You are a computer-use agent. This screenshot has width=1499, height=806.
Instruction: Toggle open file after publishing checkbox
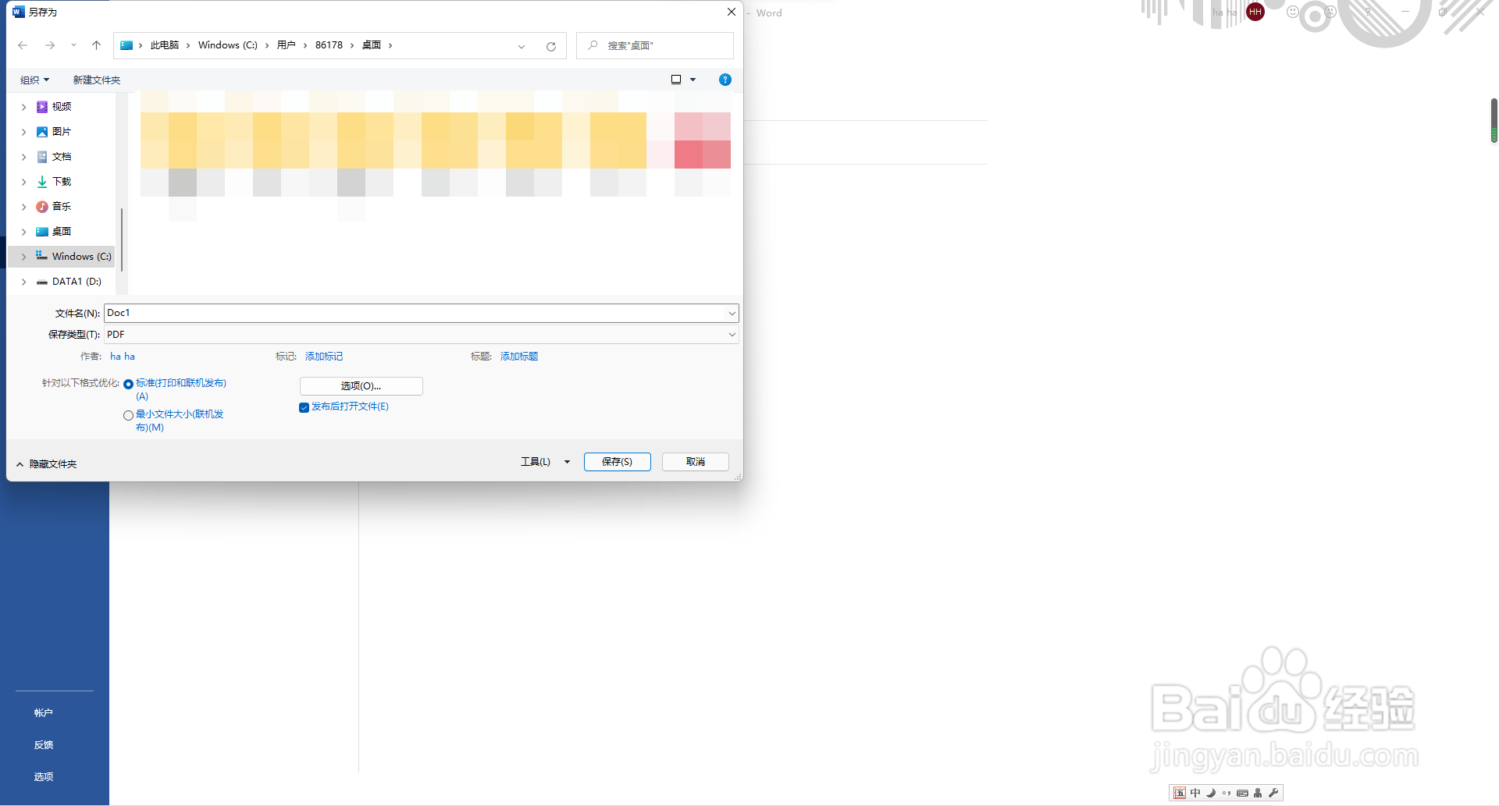point(304,407)
